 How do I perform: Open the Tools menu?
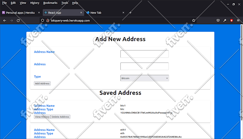65,3
